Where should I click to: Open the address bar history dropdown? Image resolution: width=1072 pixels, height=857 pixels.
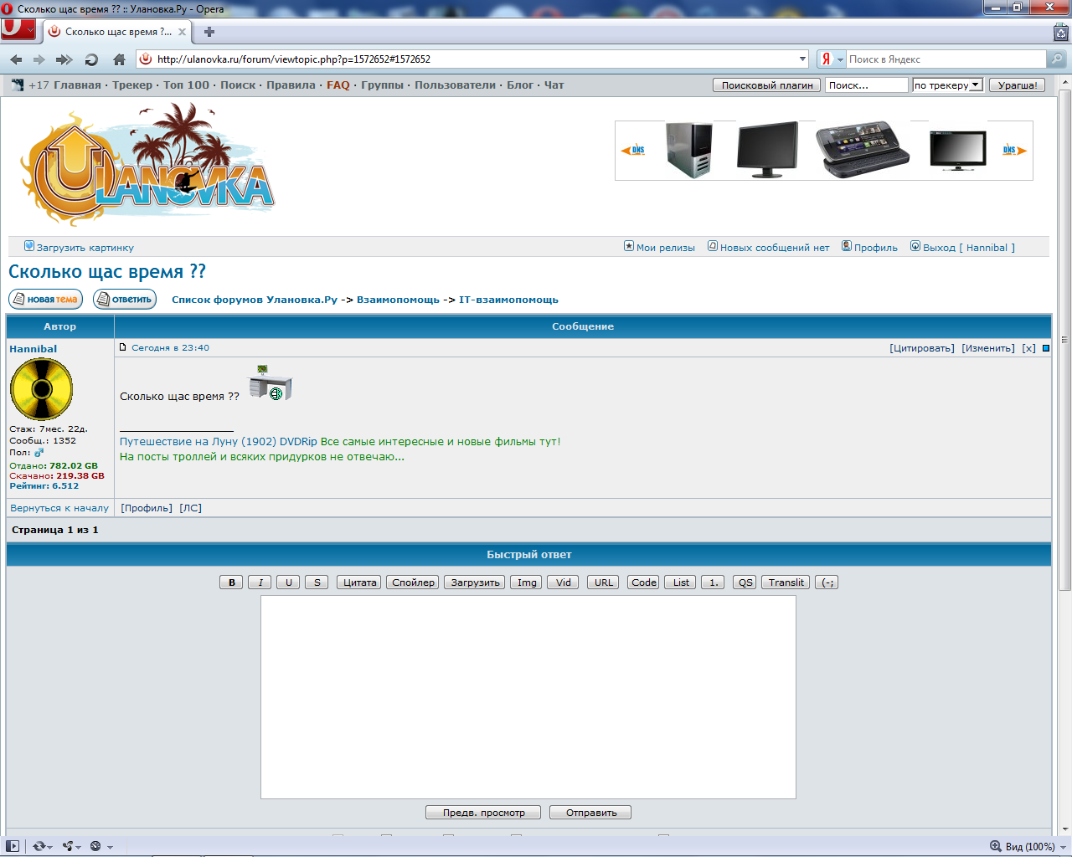tap(801, 59)
